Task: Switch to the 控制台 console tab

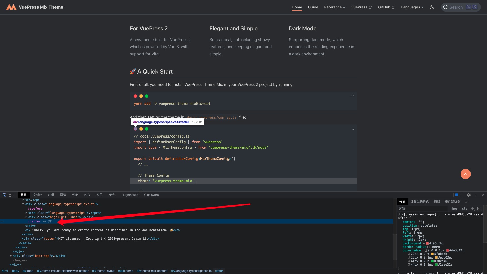Action: click(x=37, y=195)
